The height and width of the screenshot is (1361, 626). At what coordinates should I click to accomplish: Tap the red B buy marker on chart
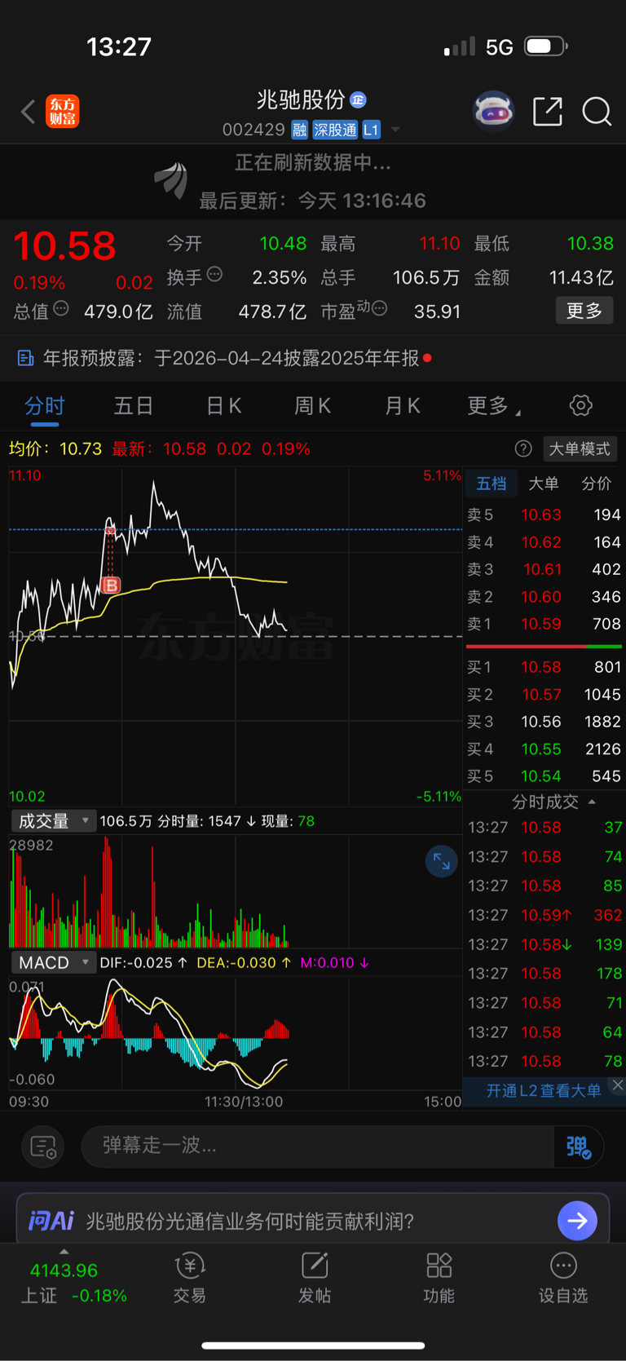(111, 585)
